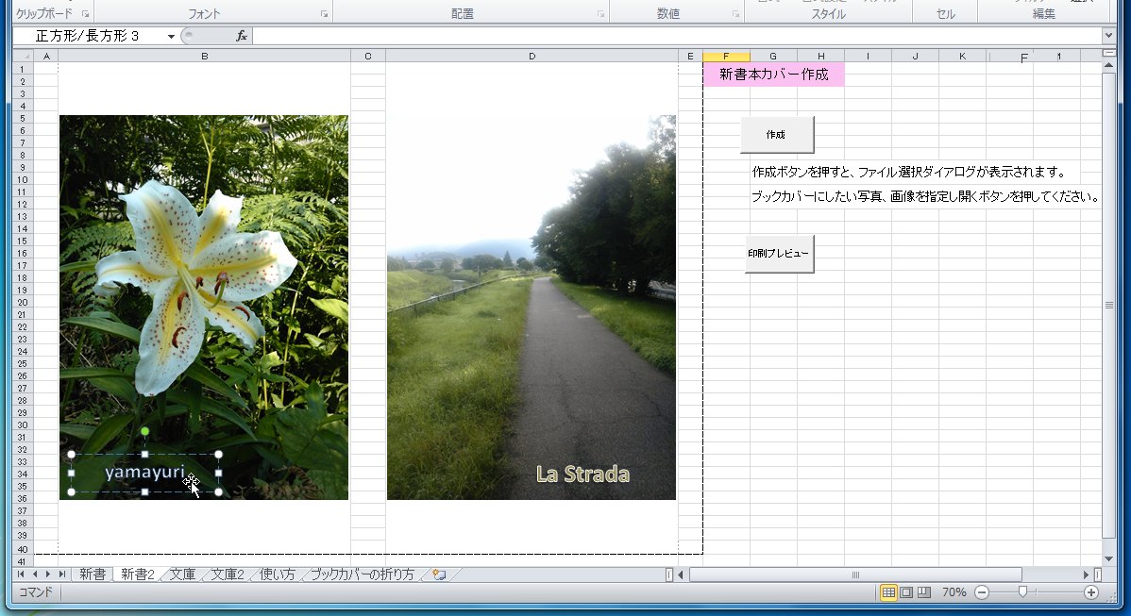
Task: Select column D header
Action: pyautogui.click(x=532, y=57)
